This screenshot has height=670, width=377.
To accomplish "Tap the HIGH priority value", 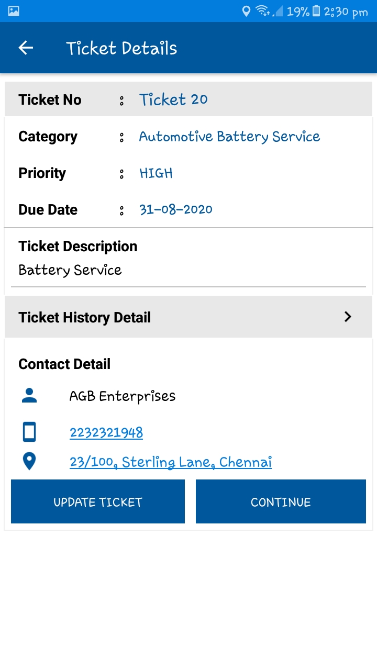I will [156, 173].
